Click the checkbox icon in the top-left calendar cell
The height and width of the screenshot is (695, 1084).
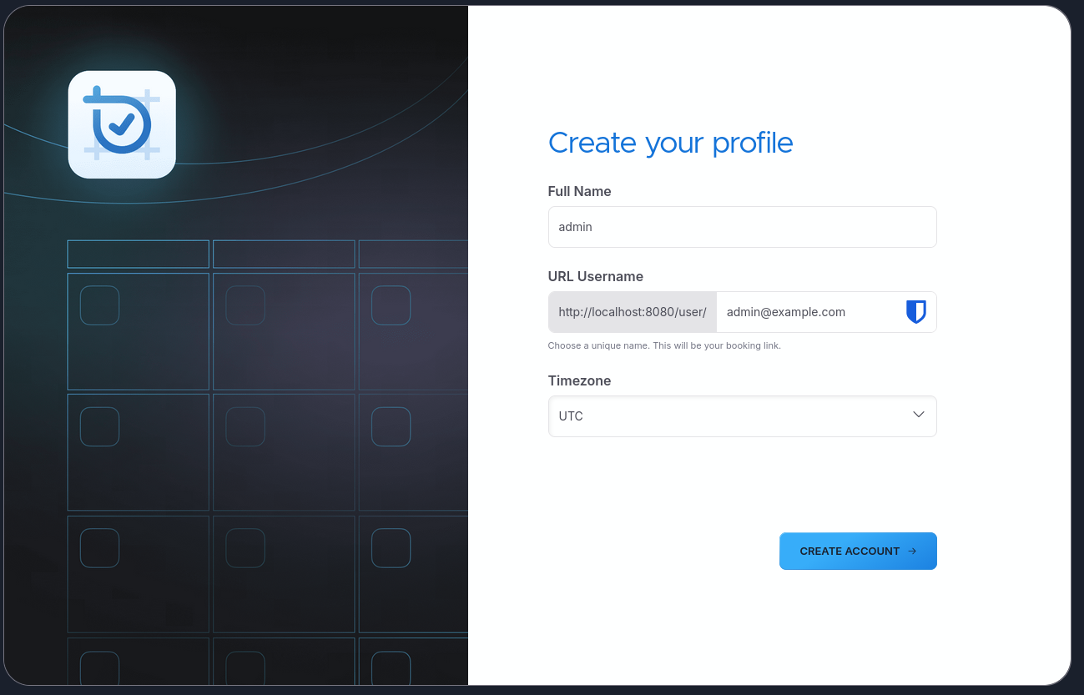coord(99,305)
